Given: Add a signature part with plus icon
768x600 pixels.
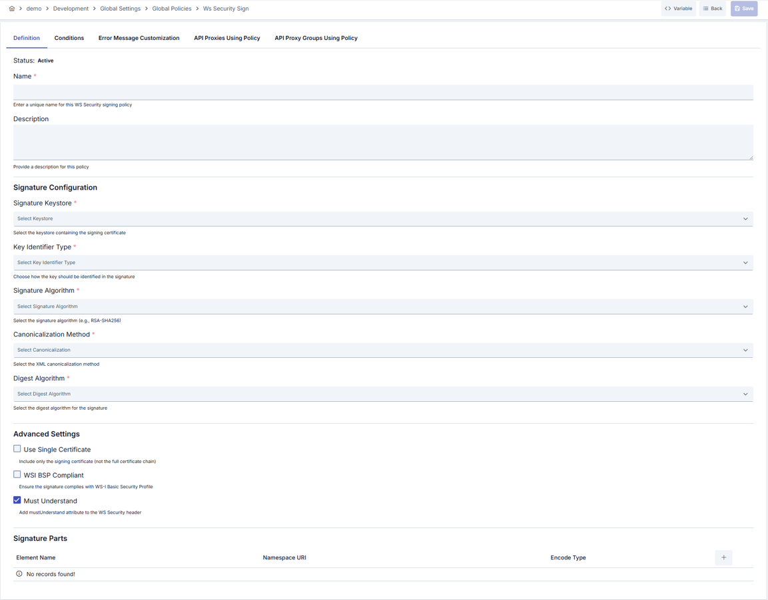Looking at the screenshot, I should tap(723, 557).
